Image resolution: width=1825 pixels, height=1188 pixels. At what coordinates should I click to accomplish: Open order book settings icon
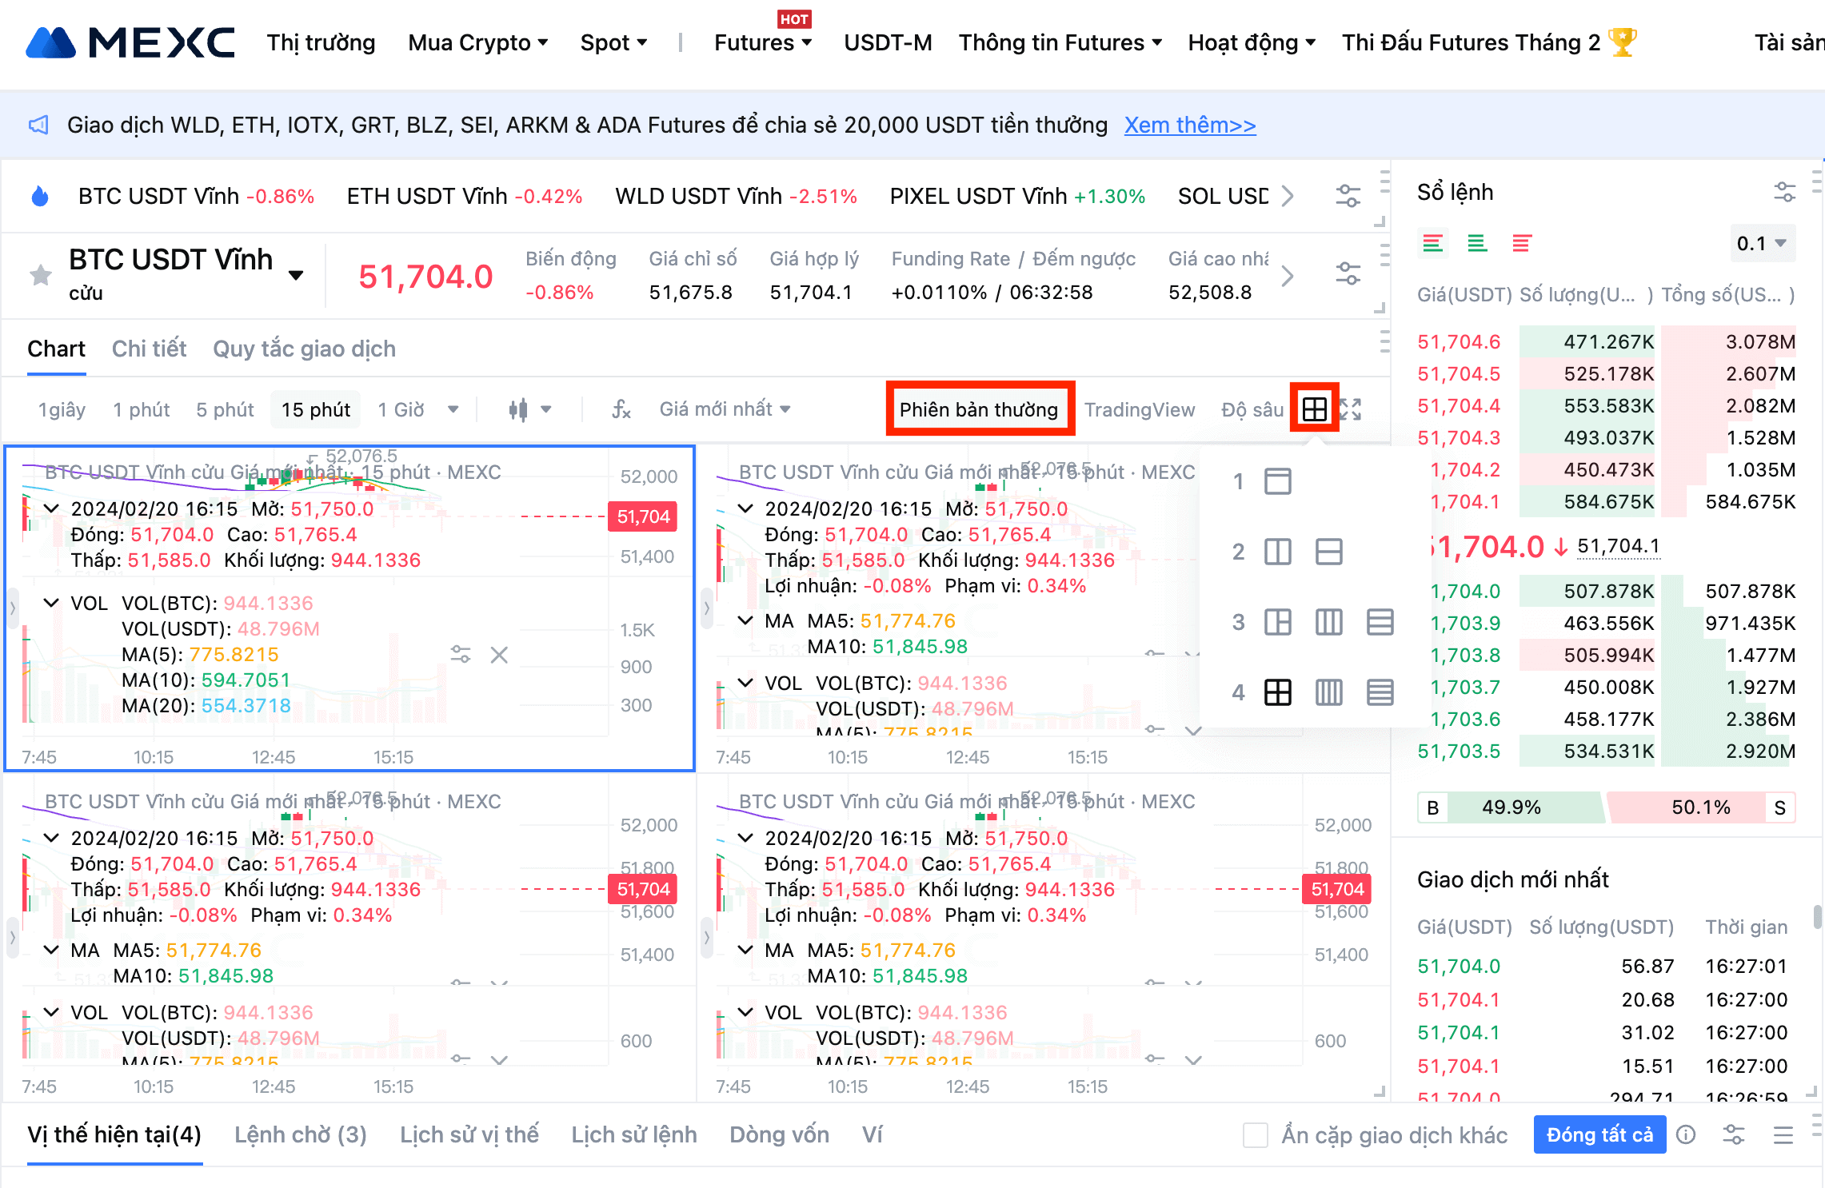[x=1784, y=192]
